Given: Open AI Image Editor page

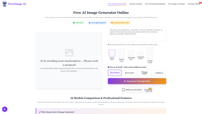Looking at the screenshot, I should click(194, 4).
